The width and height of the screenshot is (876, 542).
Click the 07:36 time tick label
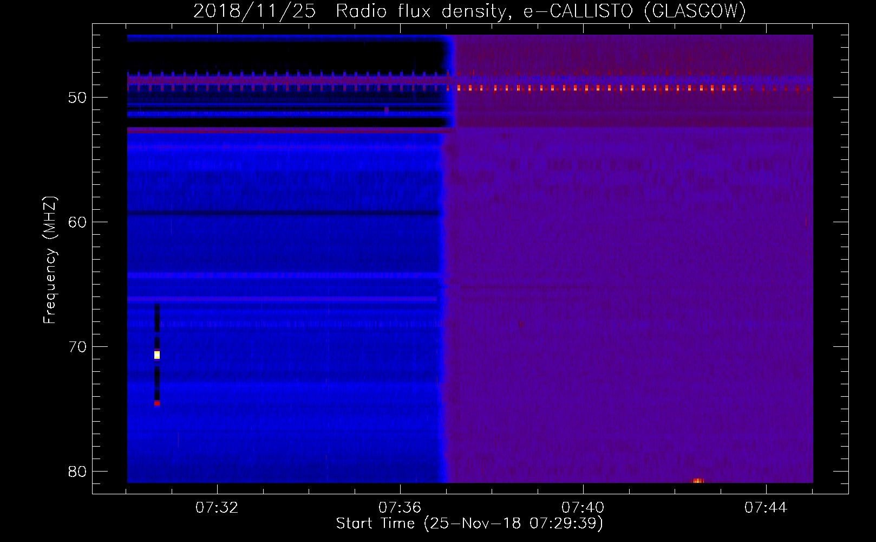coord(400,508)
